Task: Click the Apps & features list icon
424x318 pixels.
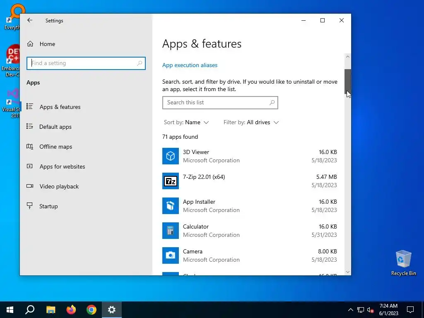Action: coord(30,106)
